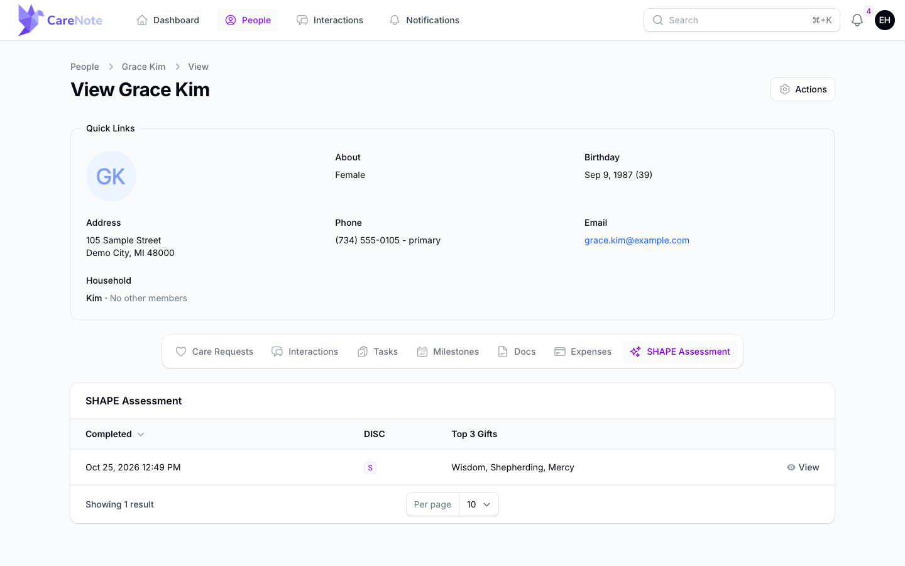Click the gear icon in the Actions button
Screen dimensions: 905x566
pos(785,89)
